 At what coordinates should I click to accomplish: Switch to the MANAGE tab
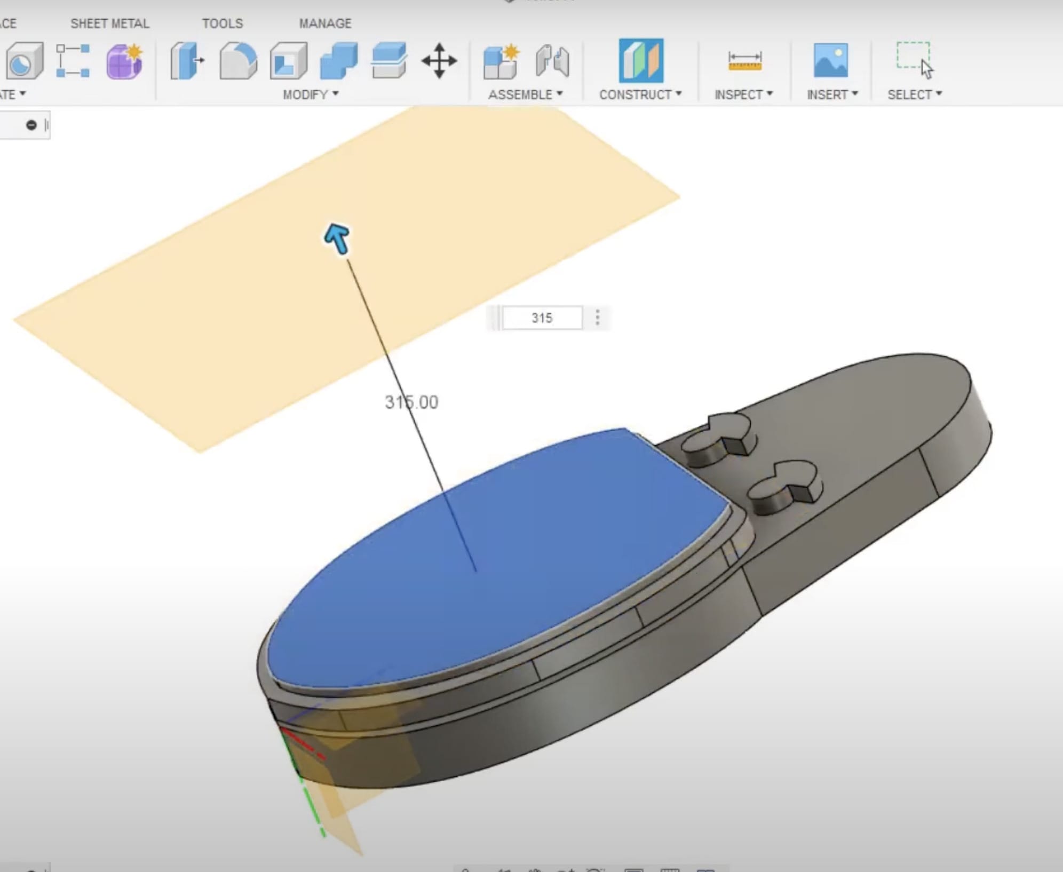tap(325, 23)
